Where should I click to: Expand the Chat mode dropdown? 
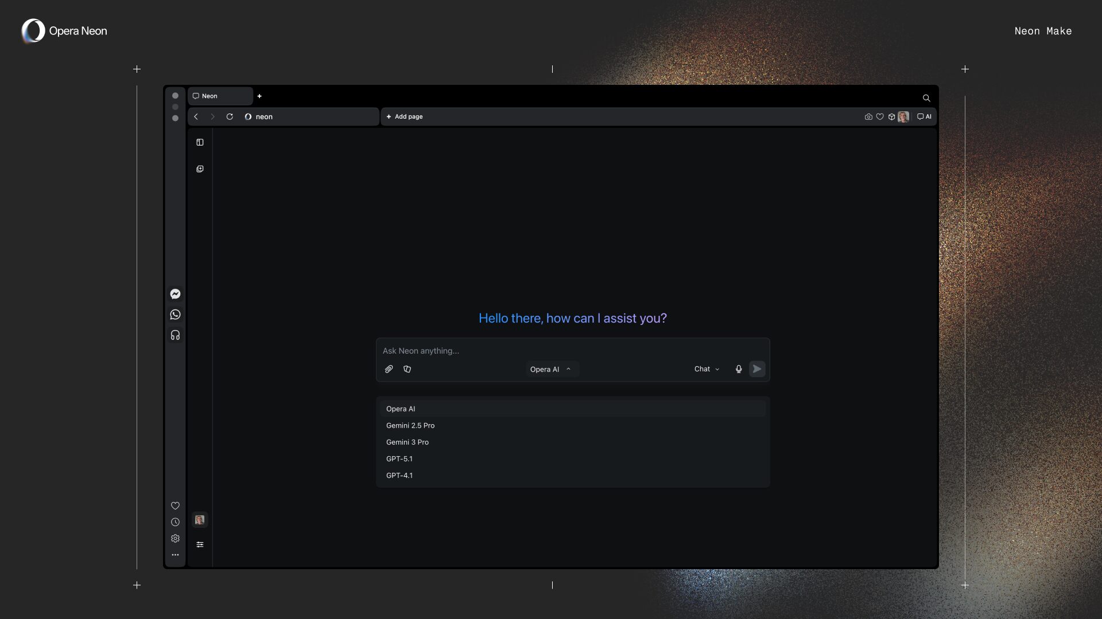click(x=707, y=369)
